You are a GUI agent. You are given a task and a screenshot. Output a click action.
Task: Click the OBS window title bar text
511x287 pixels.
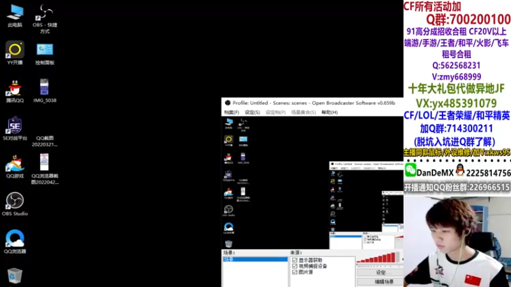314,103
